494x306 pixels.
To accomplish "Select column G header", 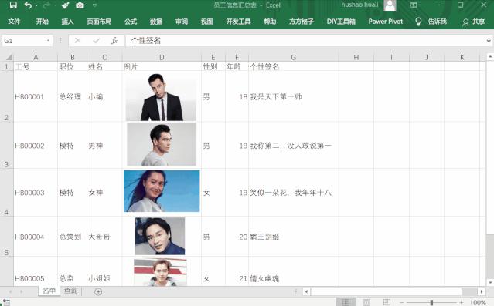I will coord(293,57).
